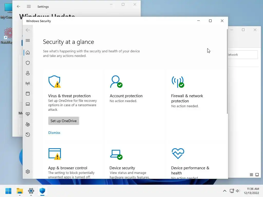
Task: Click the App & browser control tile icon
Action: (x=55, y=154)
